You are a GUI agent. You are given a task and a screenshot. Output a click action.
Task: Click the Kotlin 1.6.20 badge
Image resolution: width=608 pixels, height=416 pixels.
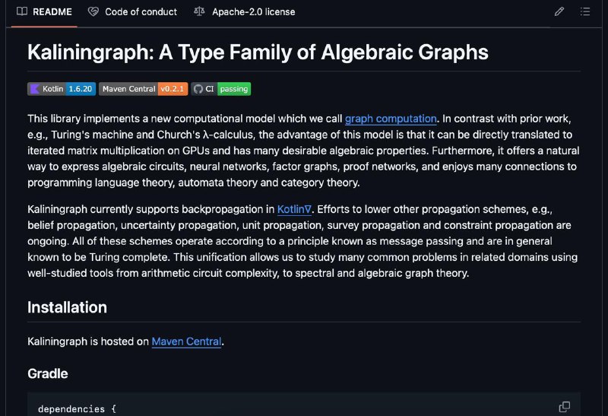pos(62,89)
